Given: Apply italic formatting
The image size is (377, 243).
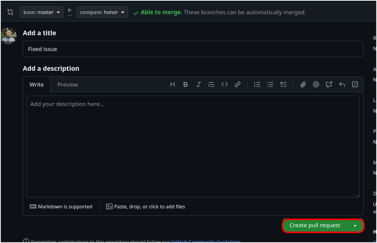Looking at the screenshot, I should pyautogui.click(x=199, y=84).
